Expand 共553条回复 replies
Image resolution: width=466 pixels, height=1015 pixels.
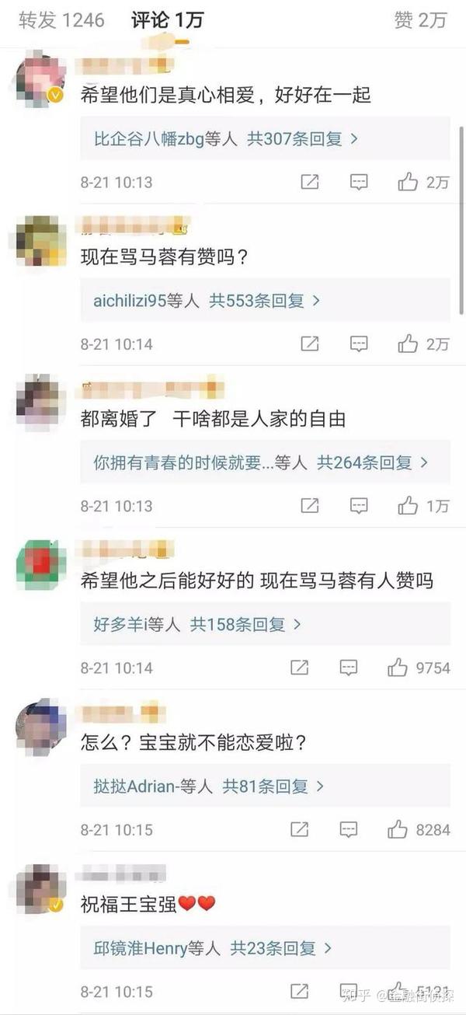coord(265,301)
